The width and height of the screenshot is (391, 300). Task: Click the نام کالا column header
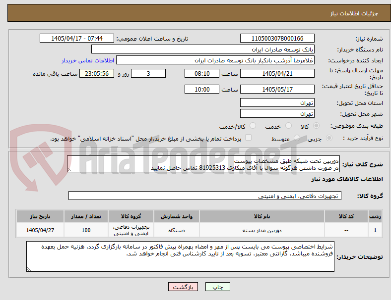click(x=262, y=216)
